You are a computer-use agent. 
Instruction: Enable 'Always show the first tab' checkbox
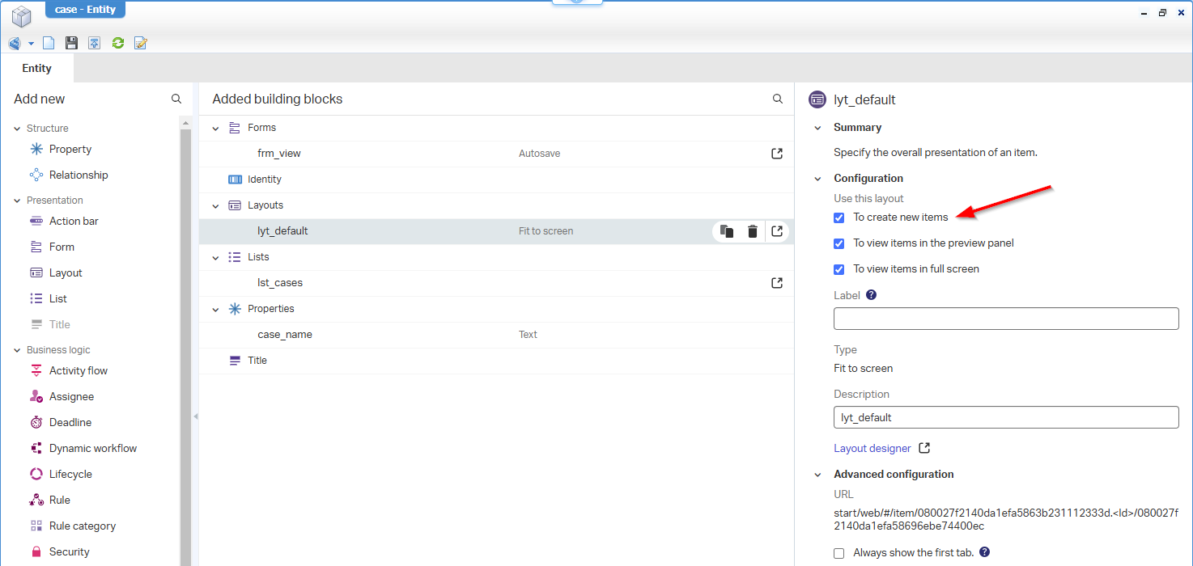839,553
